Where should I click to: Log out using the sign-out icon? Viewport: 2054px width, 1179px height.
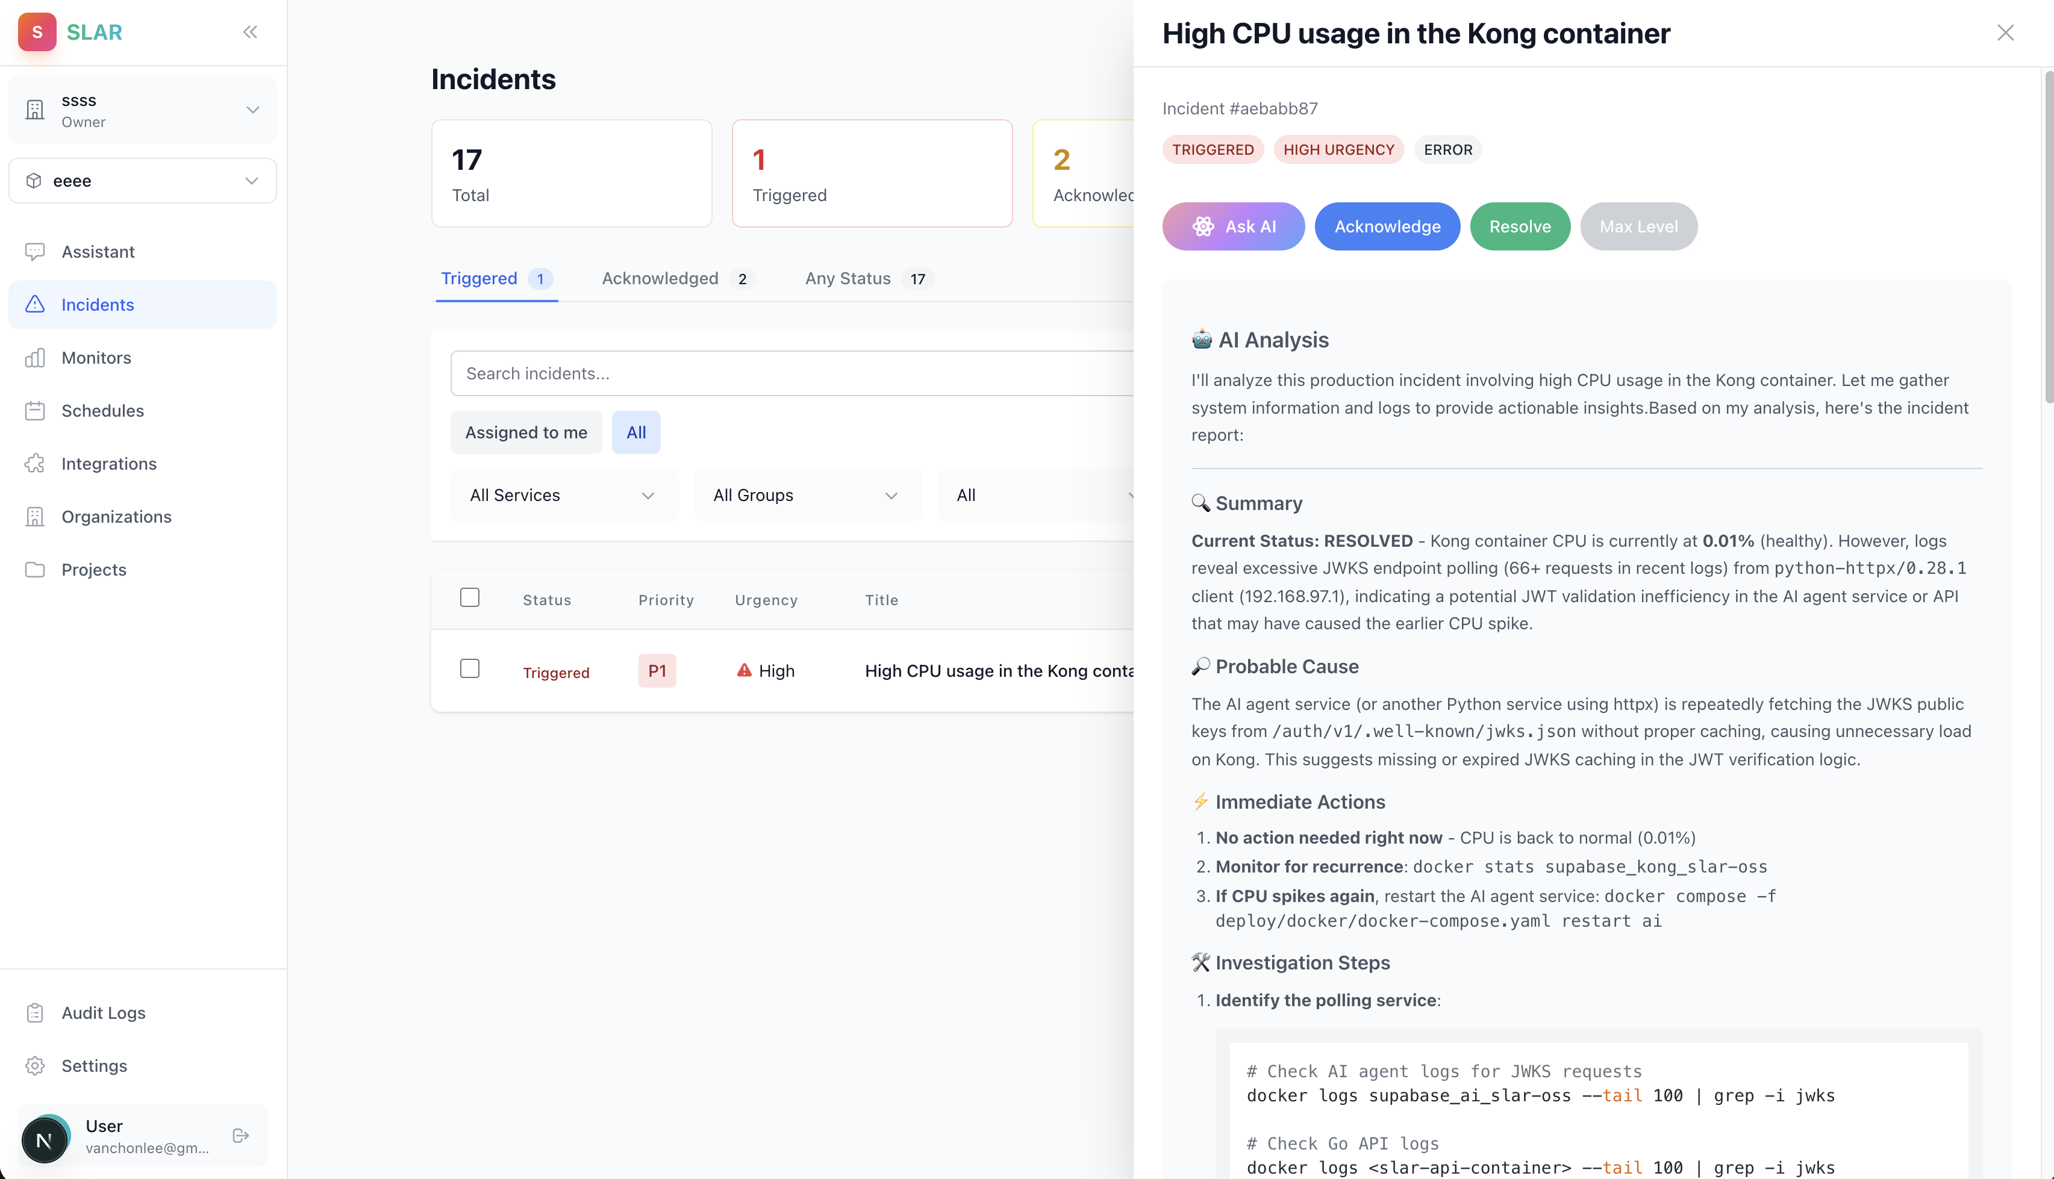(x=240, y=1135)
